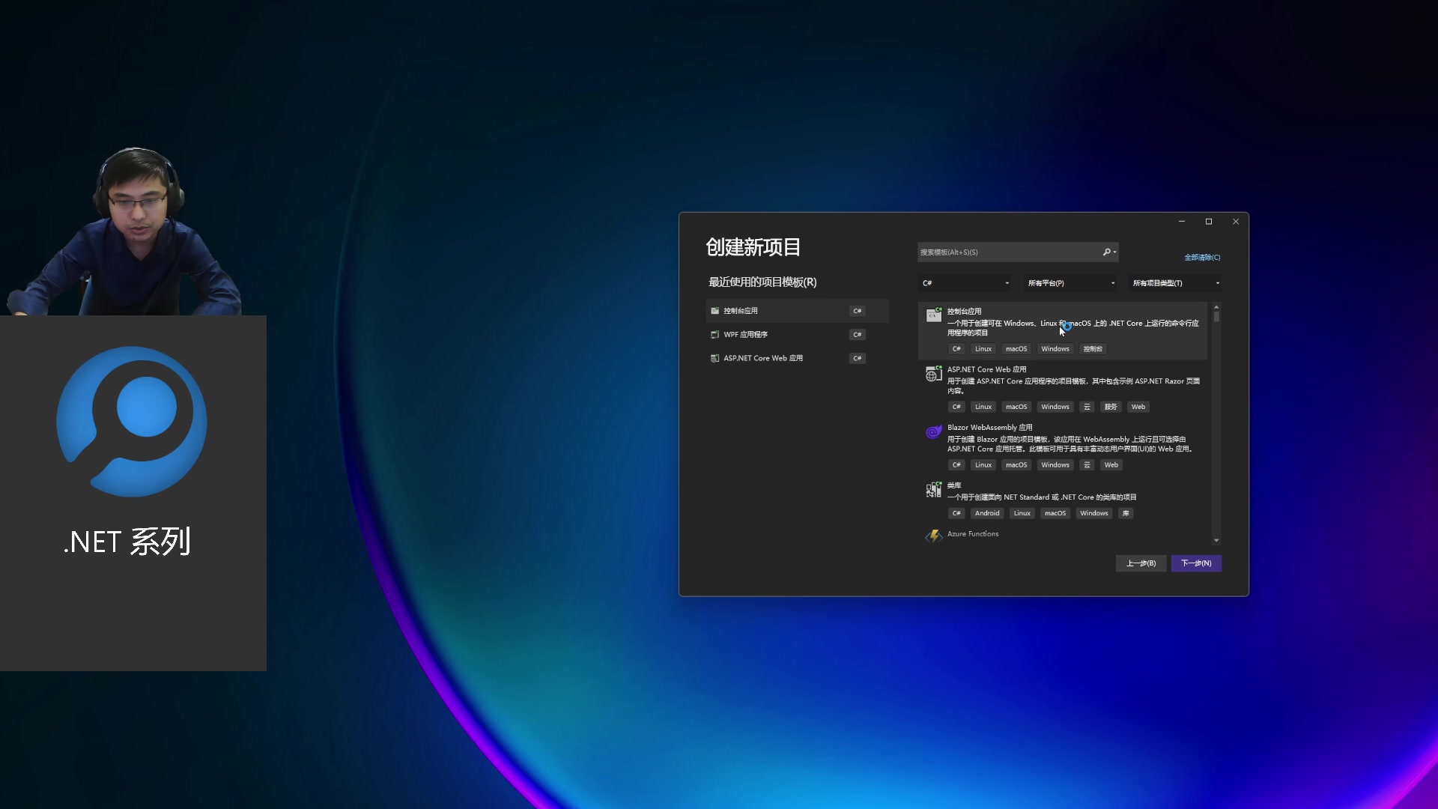Select the ASP.NET Core Web 应用 title in results
The image size is (1438, 809).
click(x=986, y=369)
